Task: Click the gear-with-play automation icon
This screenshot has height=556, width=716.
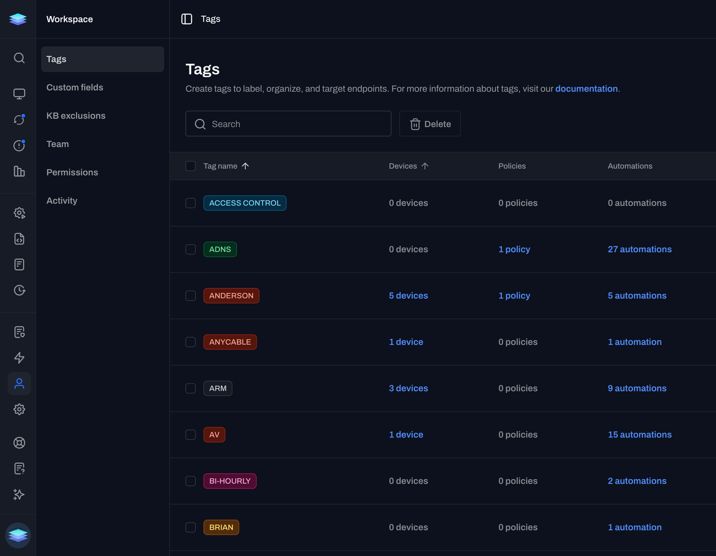Action: click(x=19, y=213)
